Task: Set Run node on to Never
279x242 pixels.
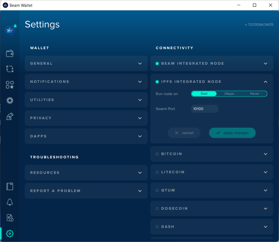Action: [x=255, y=94]
